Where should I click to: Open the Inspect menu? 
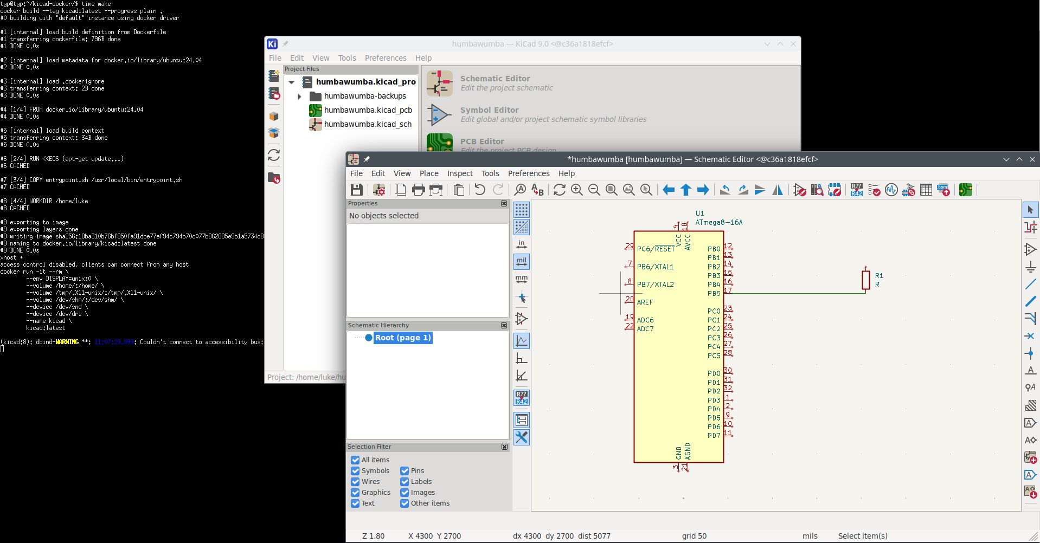(459, 173)
